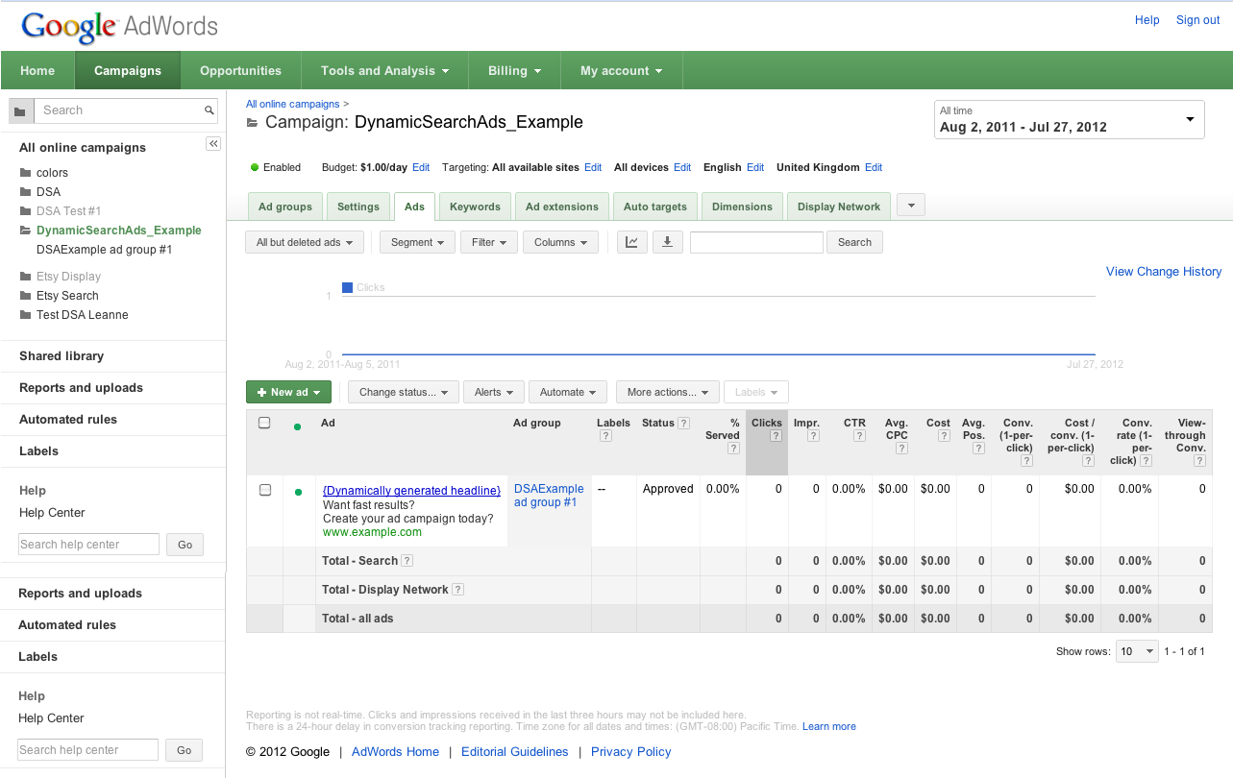
Task: Select DSA Test #1 campaign in sidebar
Action: (x=68, y=211)
